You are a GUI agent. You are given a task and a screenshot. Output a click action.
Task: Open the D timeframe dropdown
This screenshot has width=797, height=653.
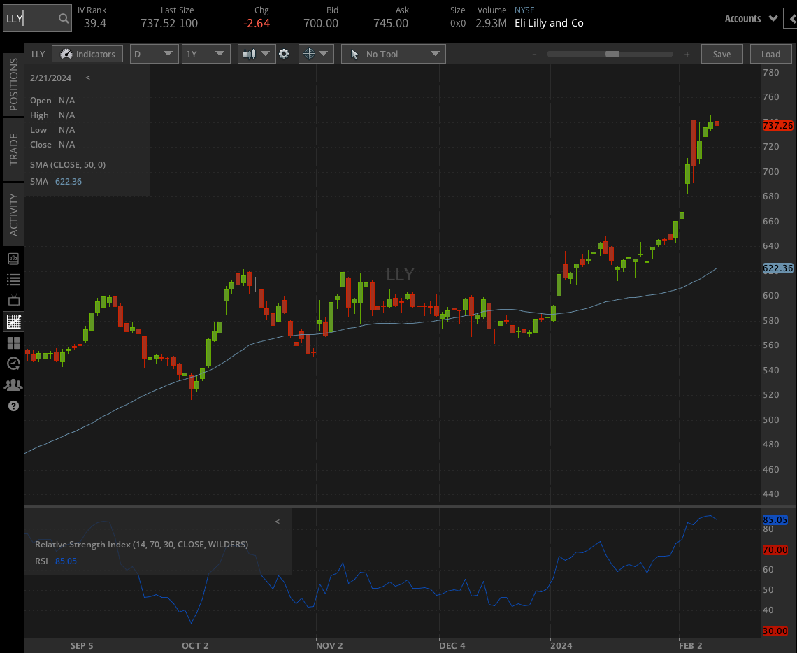(154, 54)
